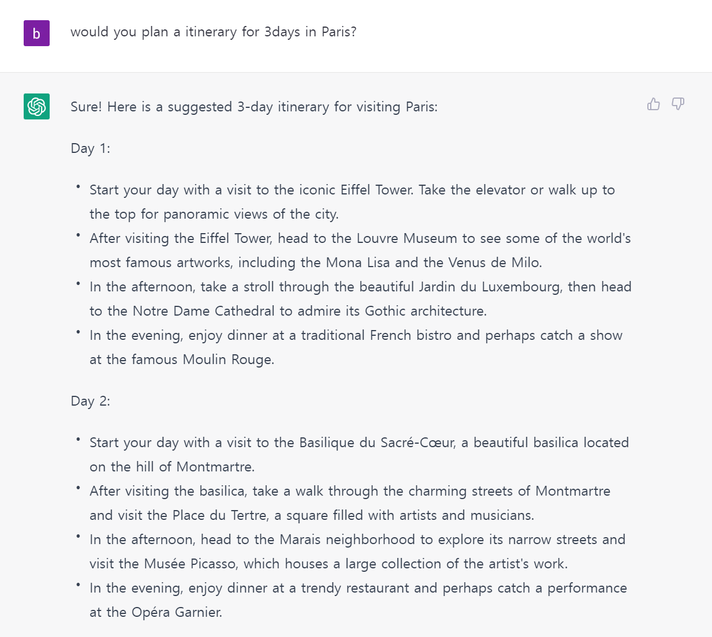
Task: Click the Basilique du Sacré-Cœur bullet
Action: coord(359,443)
